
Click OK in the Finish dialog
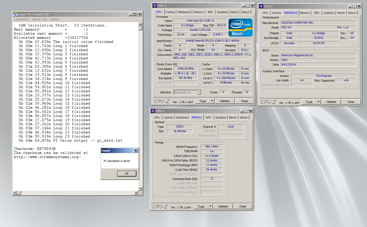coord(126,174)
